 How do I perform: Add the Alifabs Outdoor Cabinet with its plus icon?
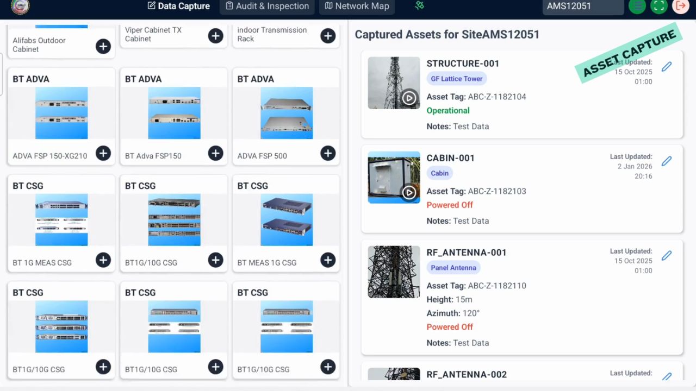[x=103, y=46]
